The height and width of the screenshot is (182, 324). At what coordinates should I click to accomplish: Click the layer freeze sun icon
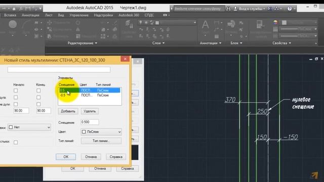[x=146, y=22]
